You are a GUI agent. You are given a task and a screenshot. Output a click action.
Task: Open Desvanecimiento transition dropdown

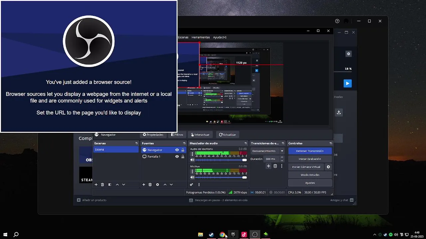pyautogui.click(x=268, y=151)
